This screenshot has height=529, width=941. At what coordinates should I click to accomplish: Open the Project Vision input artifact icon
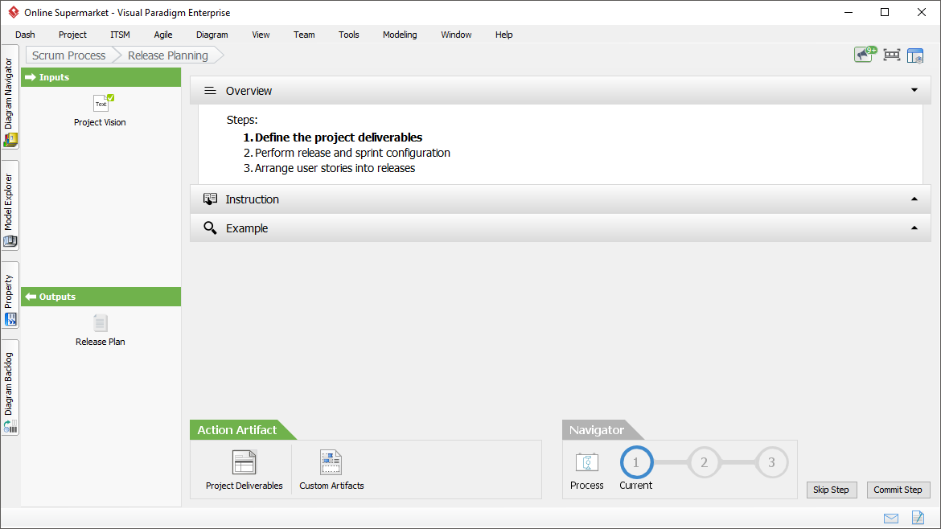tap(103, 103)
